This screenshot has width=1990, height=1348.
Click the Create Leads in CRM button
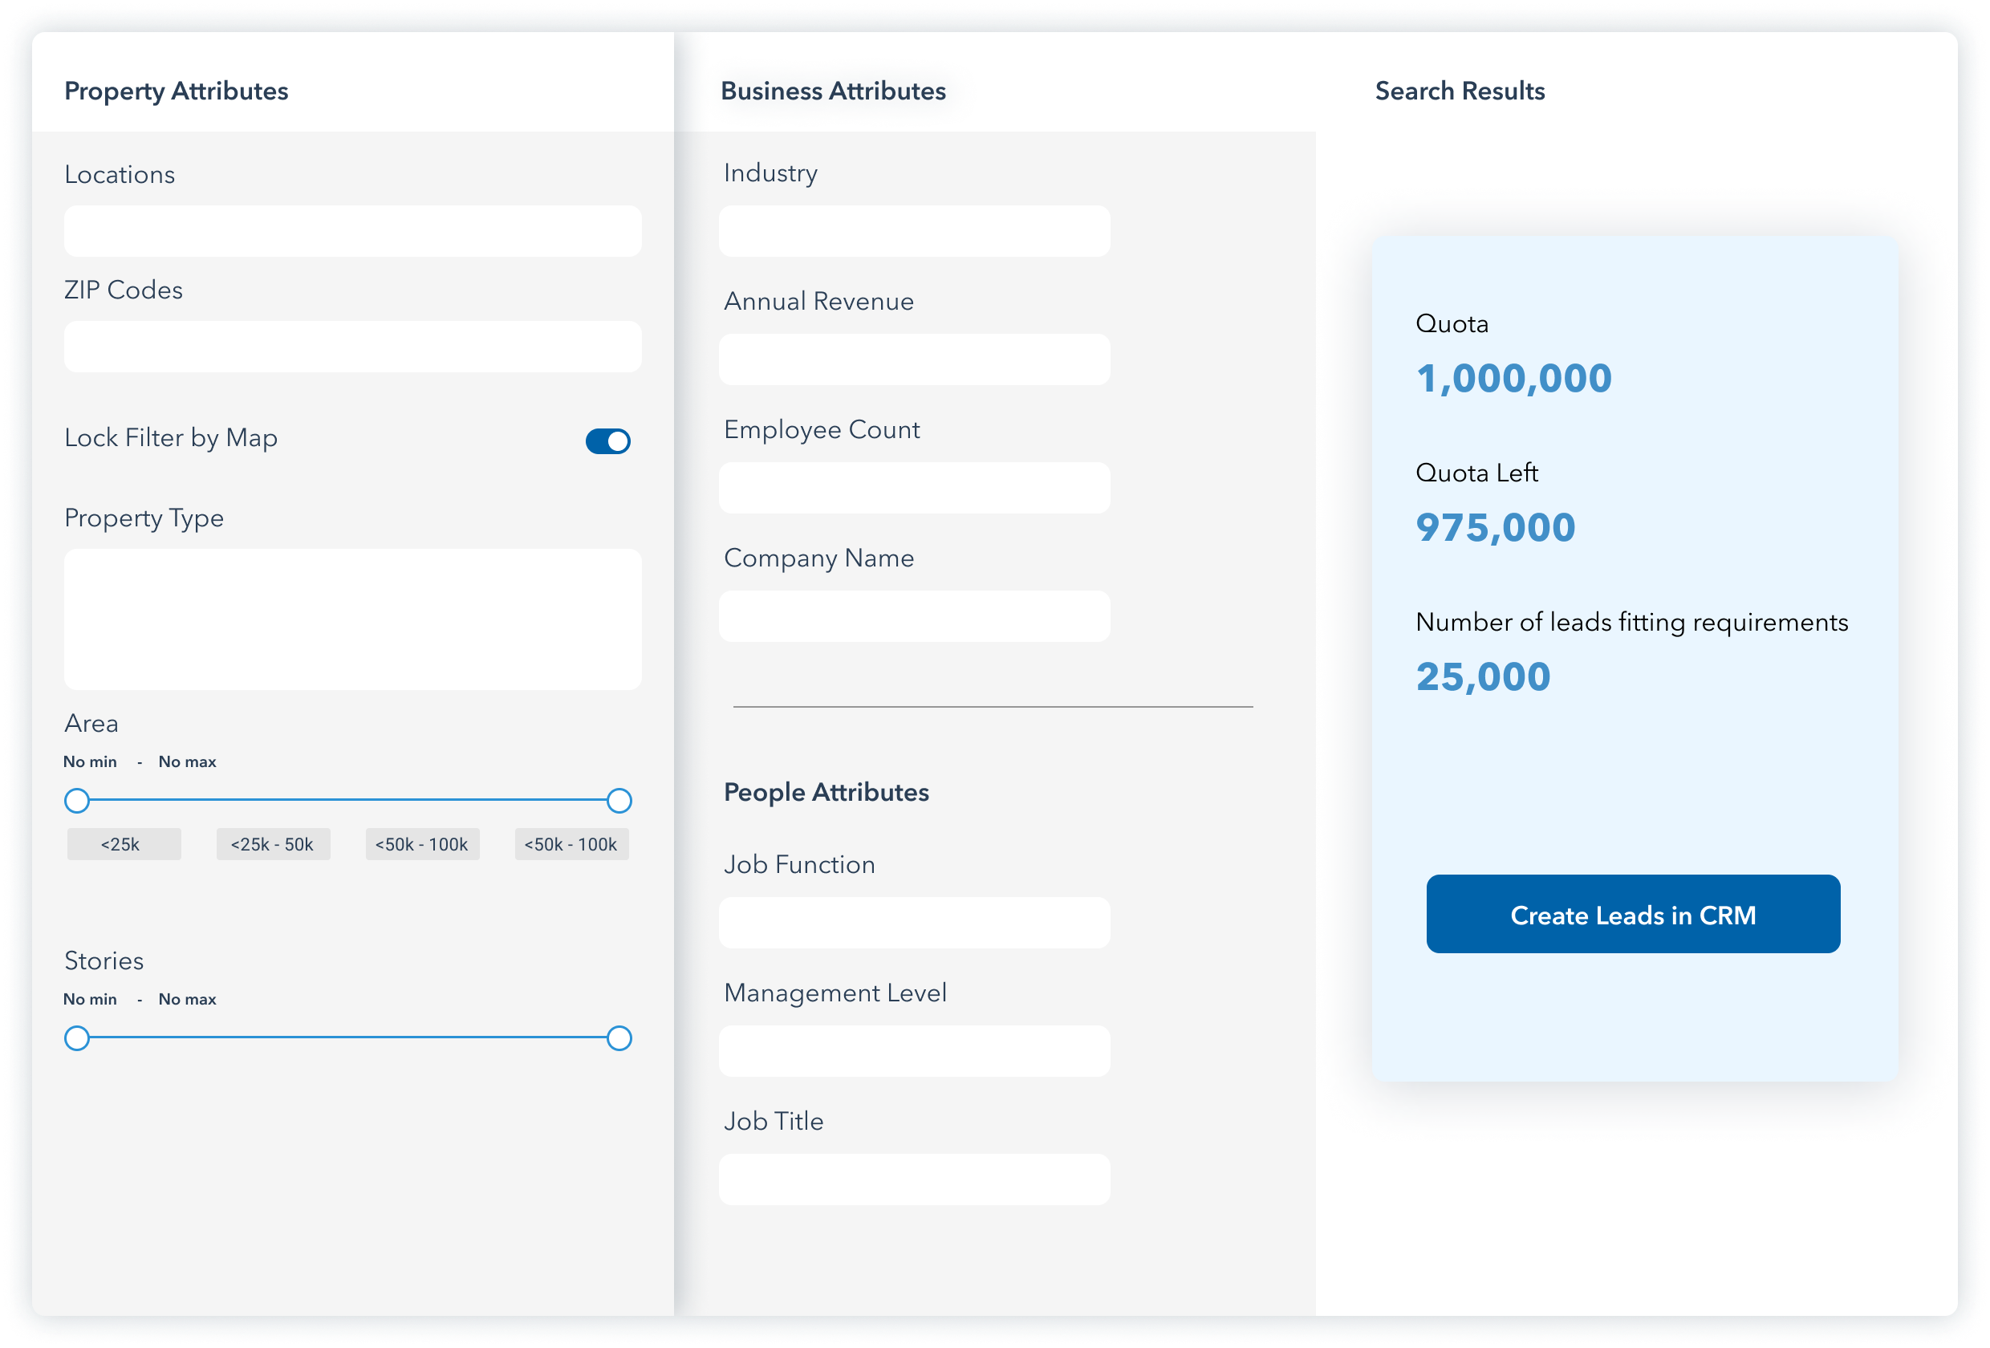point(1632,914)
